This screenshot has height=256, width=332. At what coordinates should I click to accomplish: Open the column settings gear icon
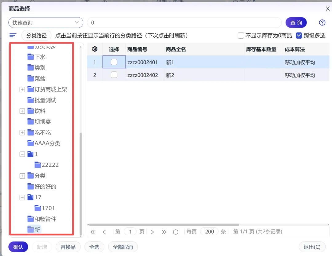[x=94, y=49]
